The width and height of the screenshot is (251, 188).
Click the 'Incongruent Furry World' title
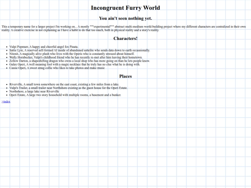coord(125,8)
